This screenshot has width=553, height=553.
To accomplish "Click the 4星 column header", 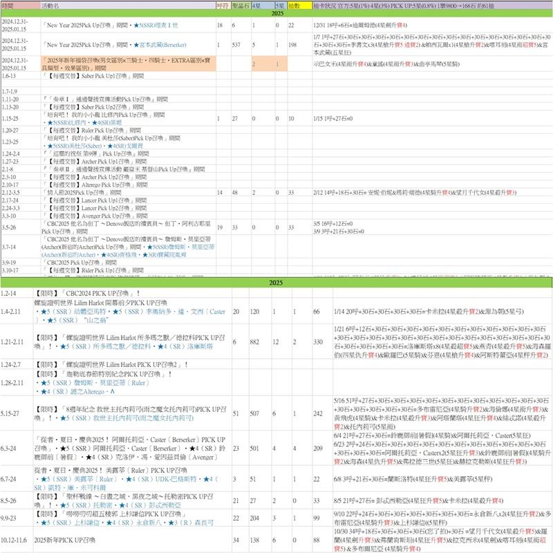I will [x=263, y=6].
